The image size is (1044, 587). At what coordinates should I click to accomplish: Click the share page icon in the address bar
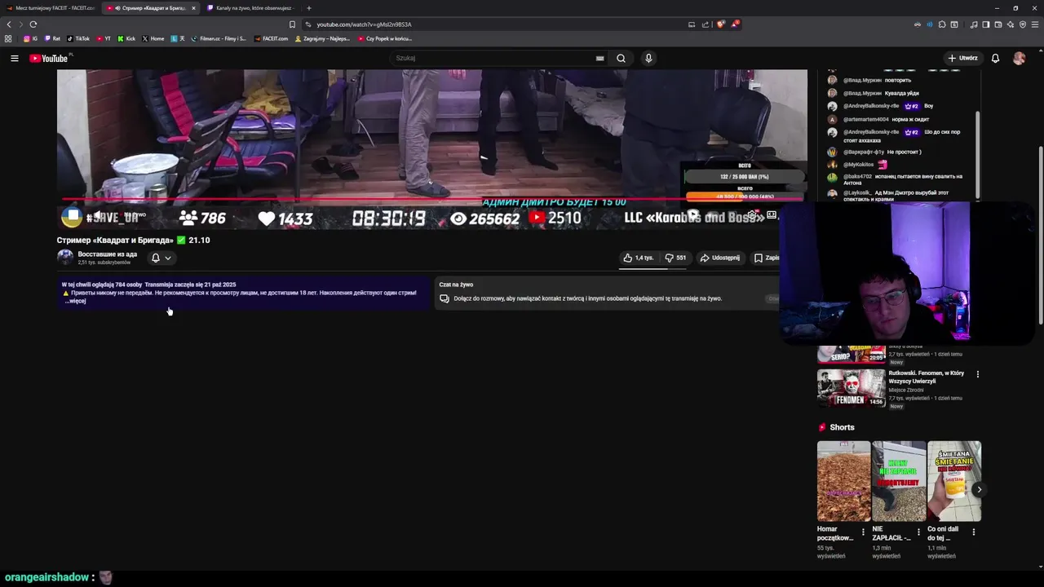pyautogui.click(x=706, y=24)
